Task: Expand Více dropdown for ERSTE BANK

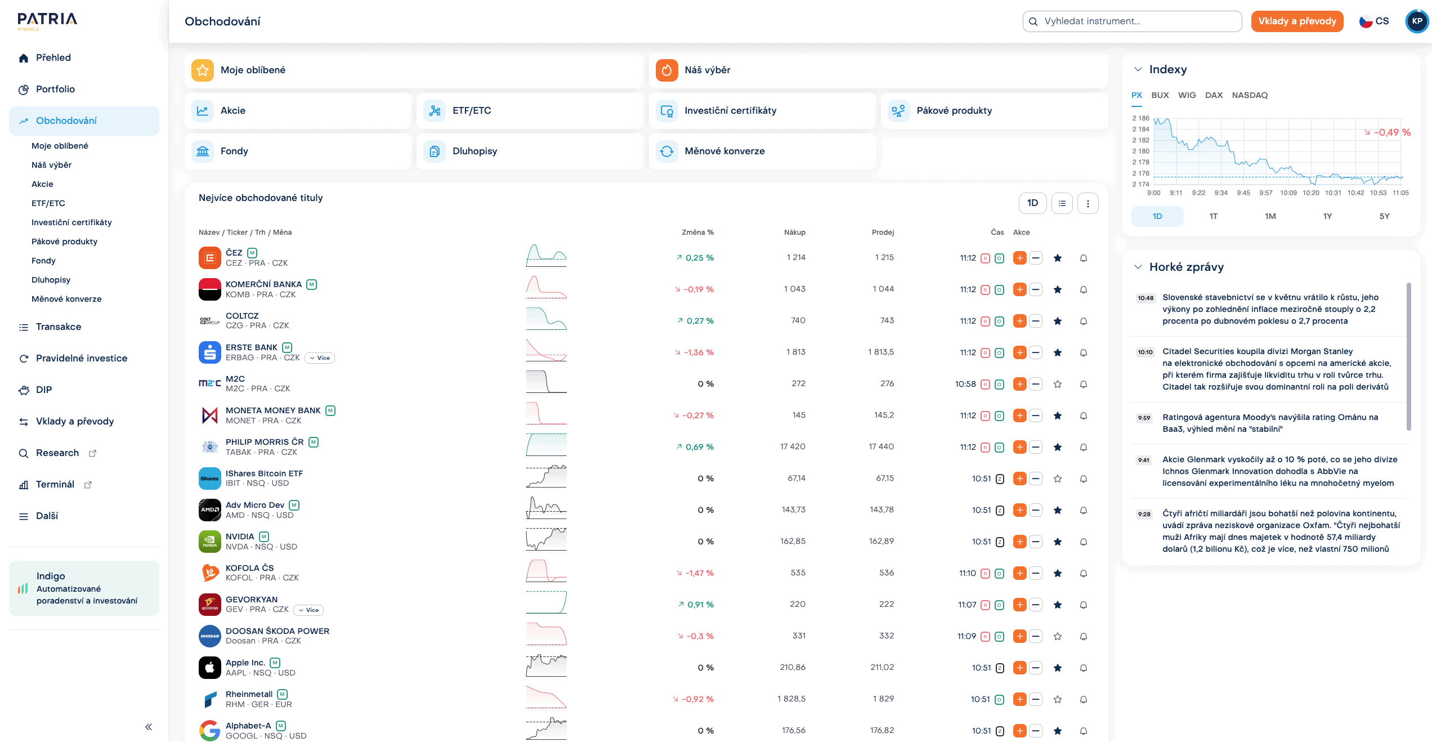Action: pos(320,358)
